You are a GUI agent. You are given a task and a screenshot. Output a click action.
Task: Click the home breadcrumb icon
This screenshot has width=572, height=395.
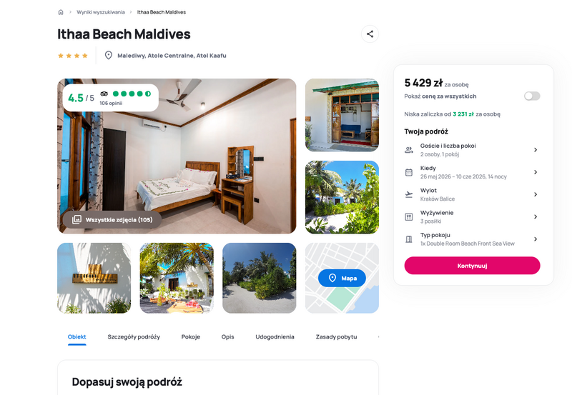pyautogui.click(x=61, y=12)
